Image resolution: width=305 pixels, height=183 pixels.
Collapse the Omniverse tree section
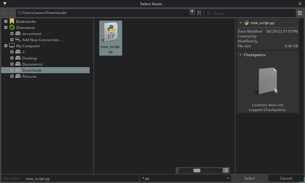pos(5,27)
